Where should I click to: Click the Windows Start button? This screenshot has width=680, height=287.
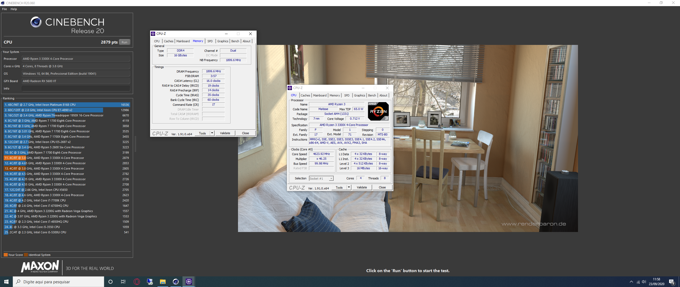pos(6,282)
